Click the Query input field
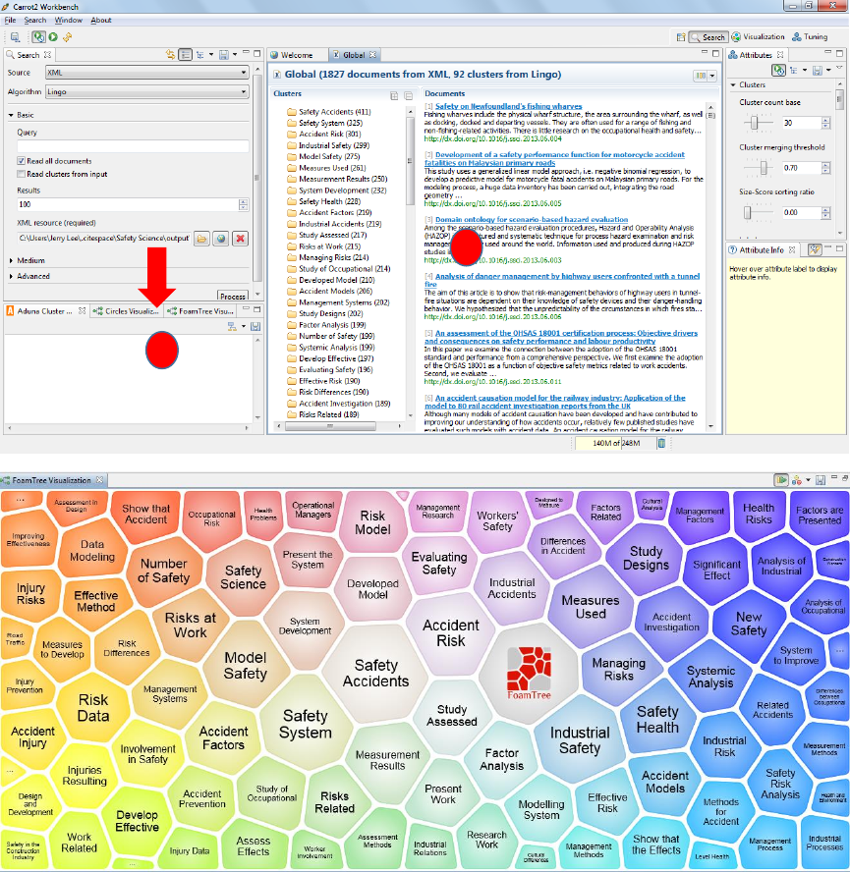Screen dimensions: 850x872 pyautogui.click(x=133, y=146)
